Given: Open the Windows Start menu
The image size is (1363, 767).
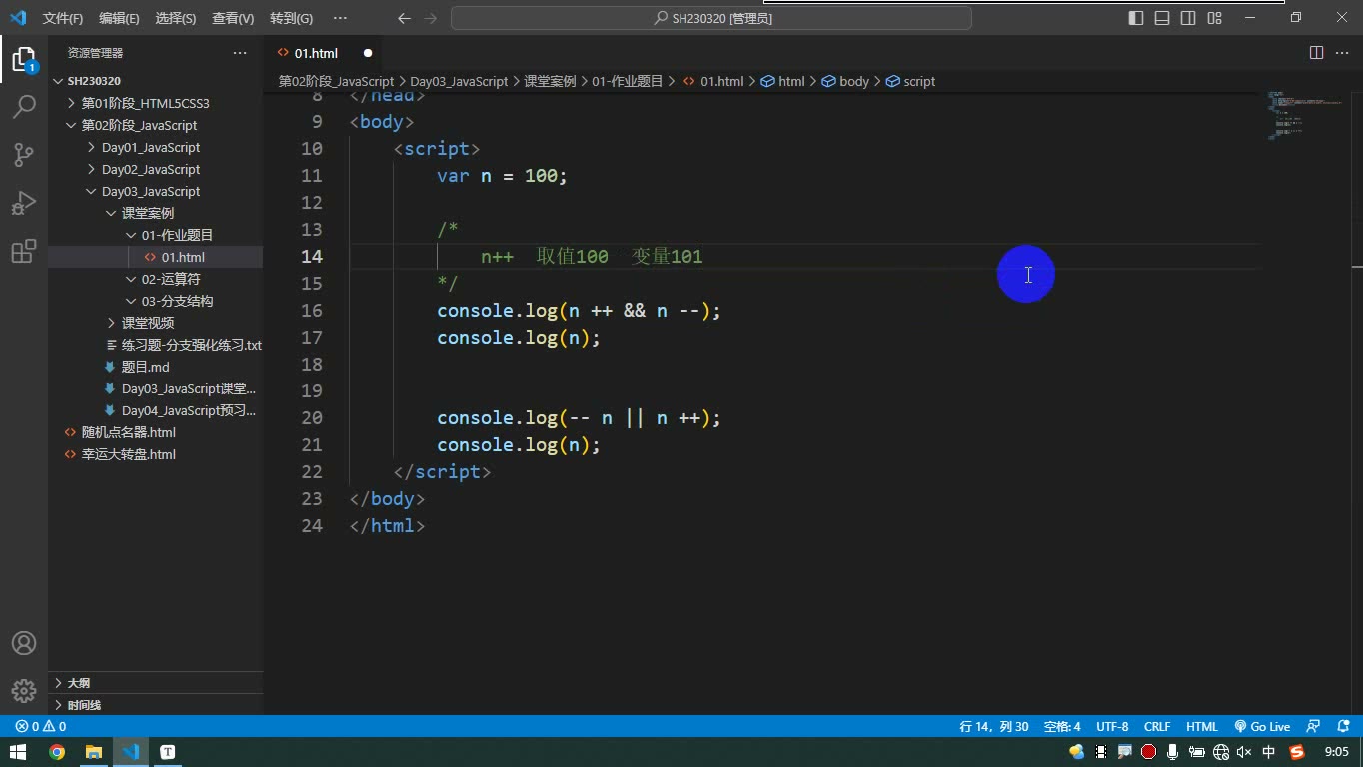Looking at the screenshot, I should 19,752.
